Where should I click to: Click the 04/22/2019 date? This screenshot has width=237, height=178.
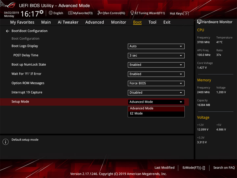[x=12, y=13]
